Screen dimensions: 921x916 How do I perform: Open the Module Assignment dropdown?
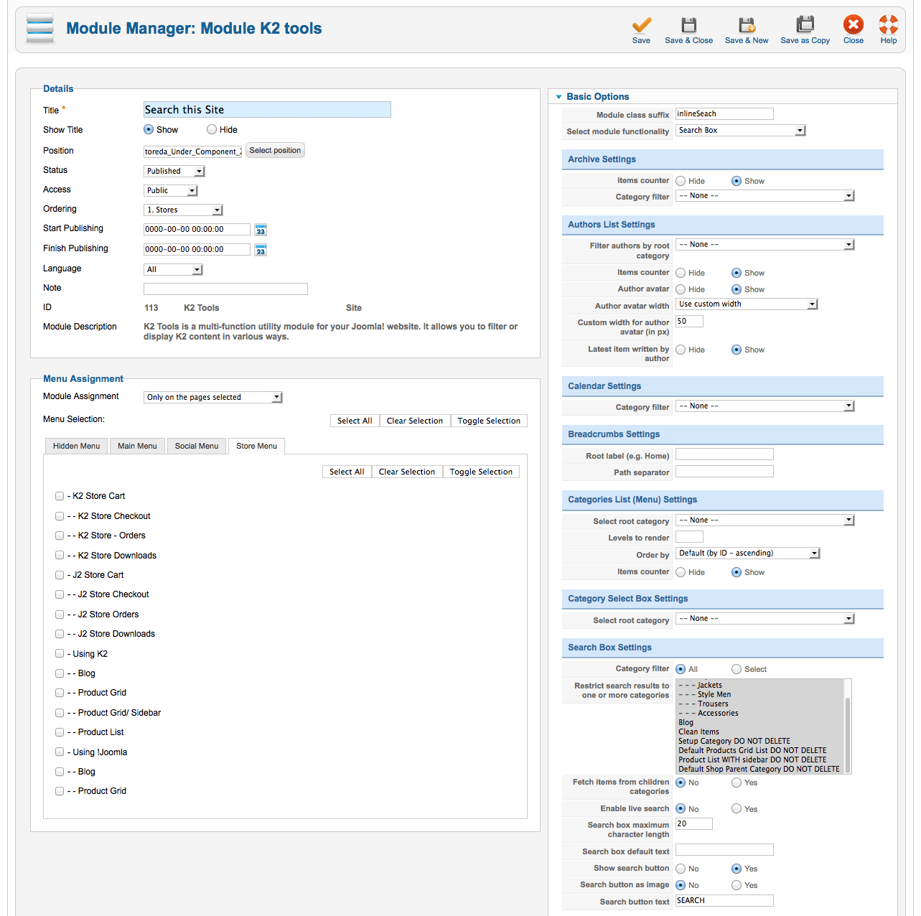point(213,398)
